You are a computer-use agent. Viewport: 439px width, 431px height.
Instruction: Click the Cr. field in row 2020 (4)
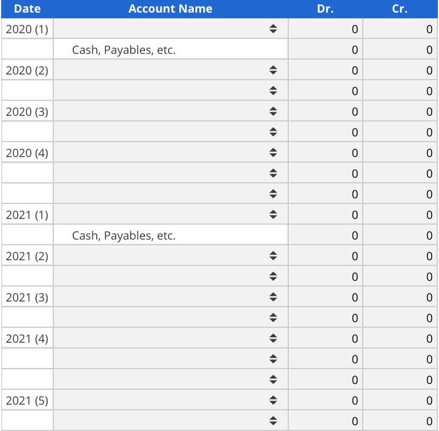[x=400, y=152]
